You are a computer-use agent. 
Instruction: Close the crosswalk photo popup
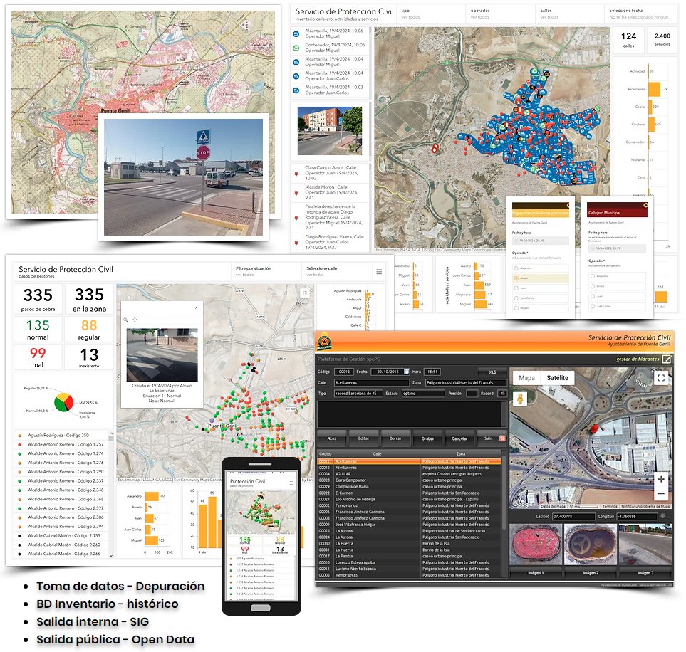(x=197, y=308)
